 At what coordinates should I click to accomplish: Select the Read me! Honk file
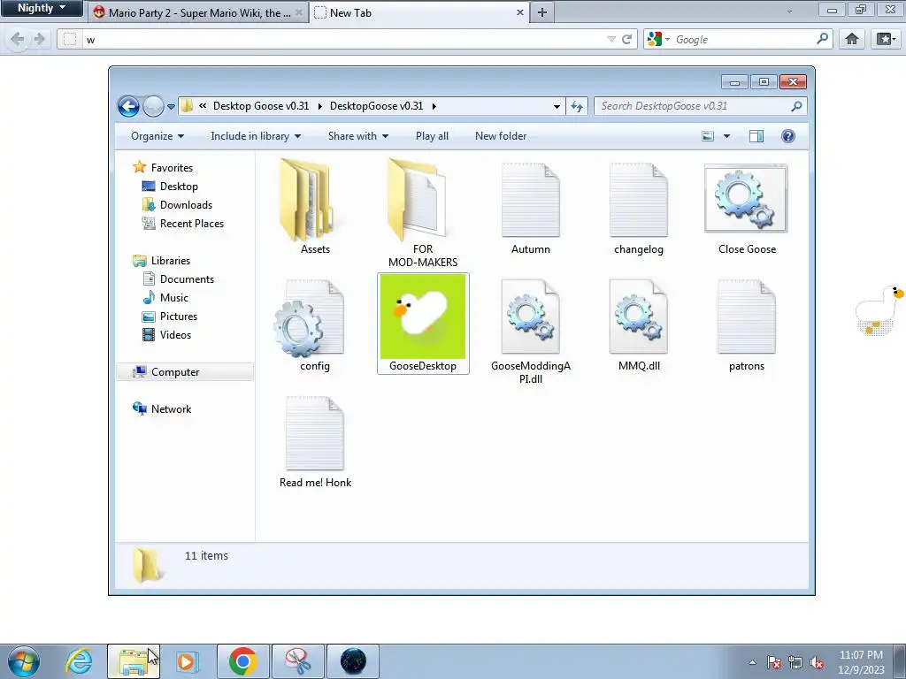(x=315, y=442)
